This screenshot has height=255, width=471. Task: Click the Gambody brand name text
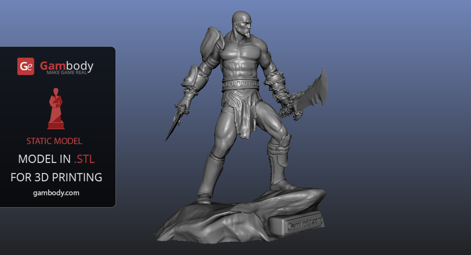point(67,66)
